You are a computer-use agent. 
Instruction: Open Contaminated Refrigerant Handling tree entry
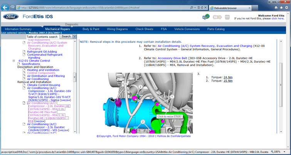point(45,56)
